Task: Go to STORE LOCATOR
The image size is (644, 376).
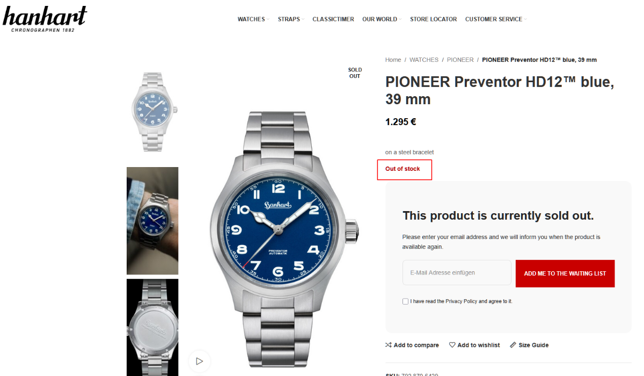Action: tap(433, 19)
